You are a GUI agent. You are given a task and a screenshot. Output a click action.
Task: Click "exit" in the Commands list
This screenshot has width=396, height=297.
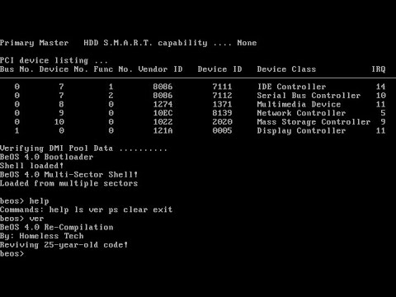(163, 210)
